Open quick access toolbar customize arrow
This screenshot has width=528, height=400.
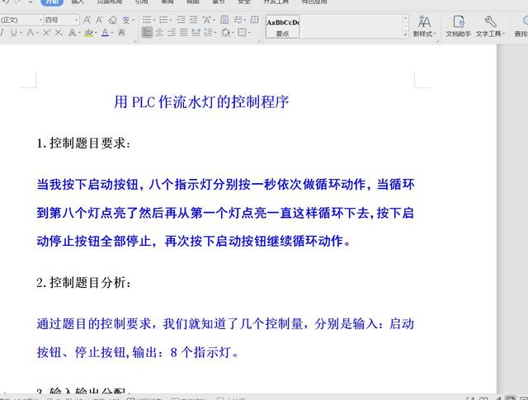click(31, 2)
